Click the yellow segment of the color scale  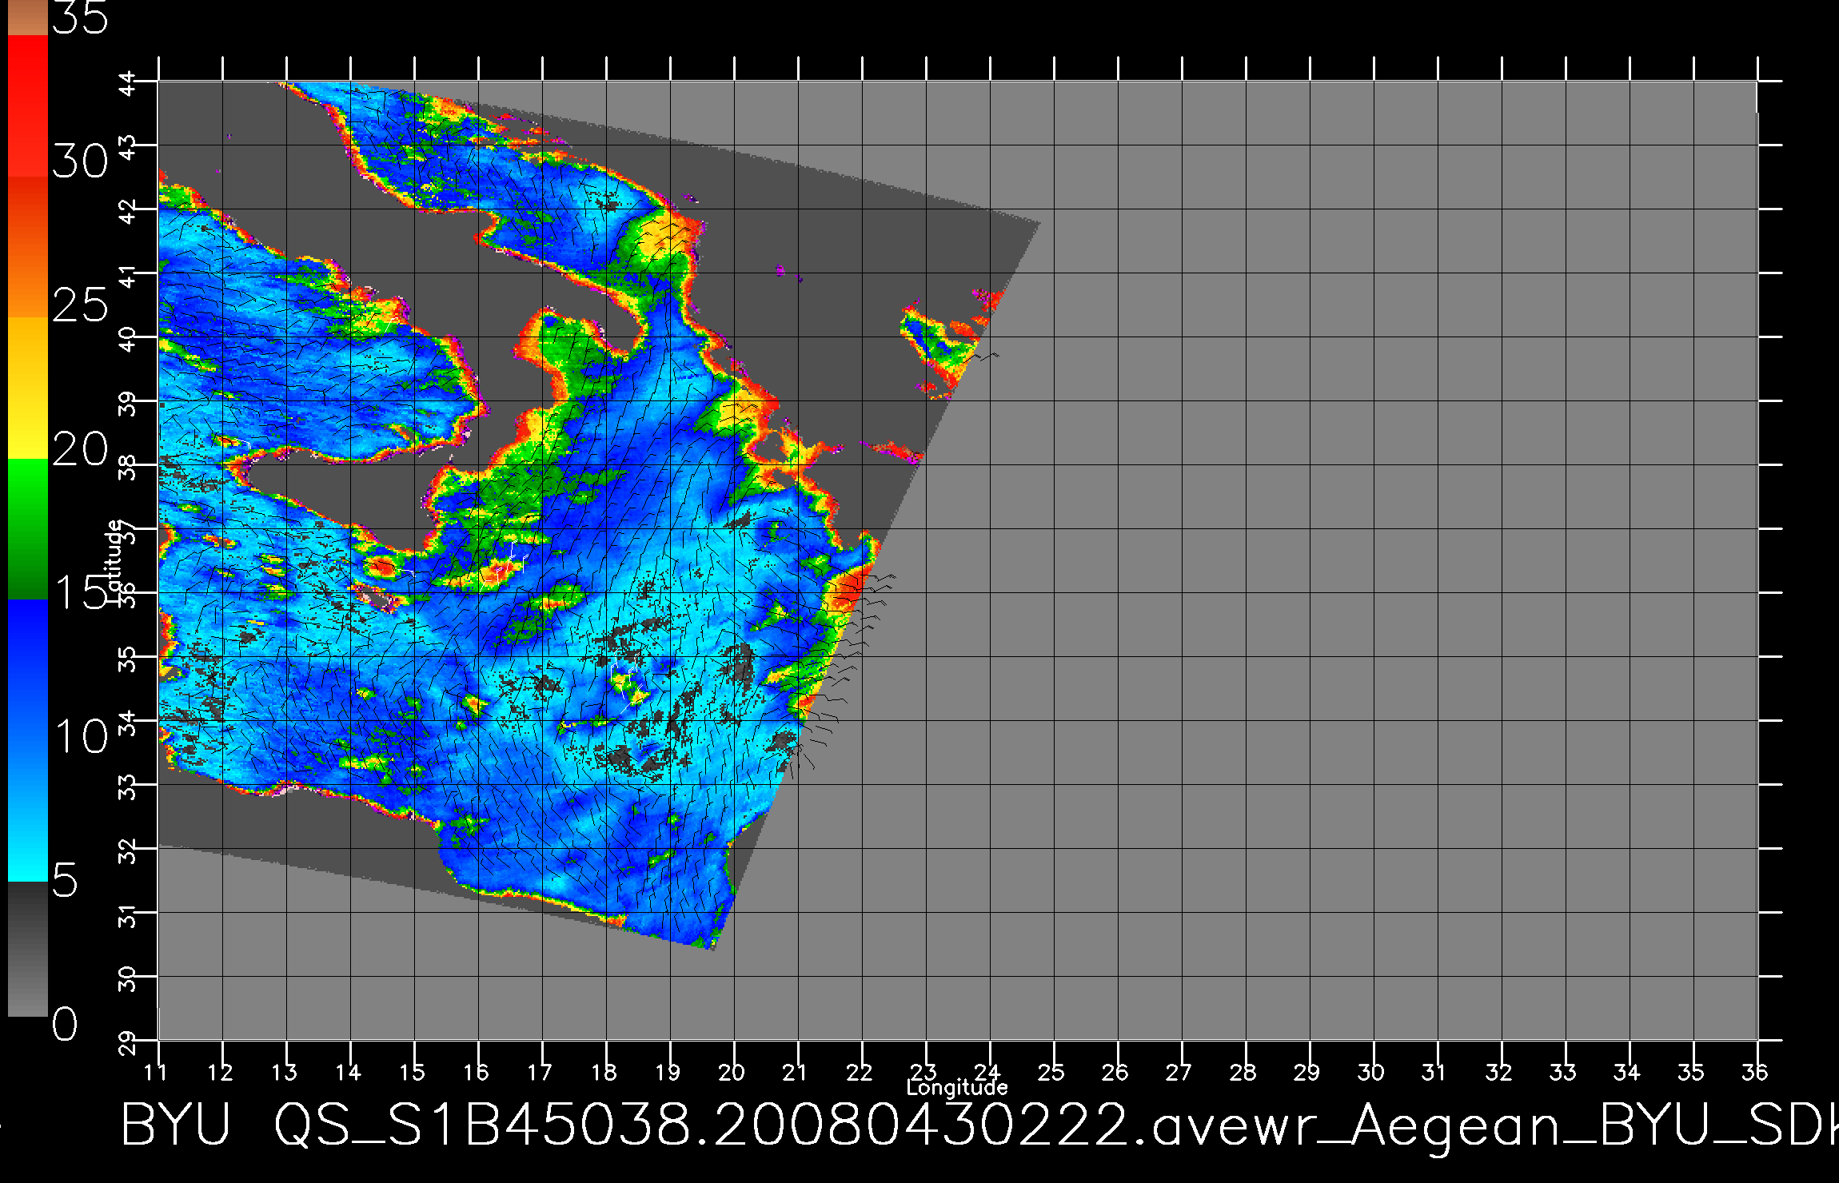(x=28, y=388)
